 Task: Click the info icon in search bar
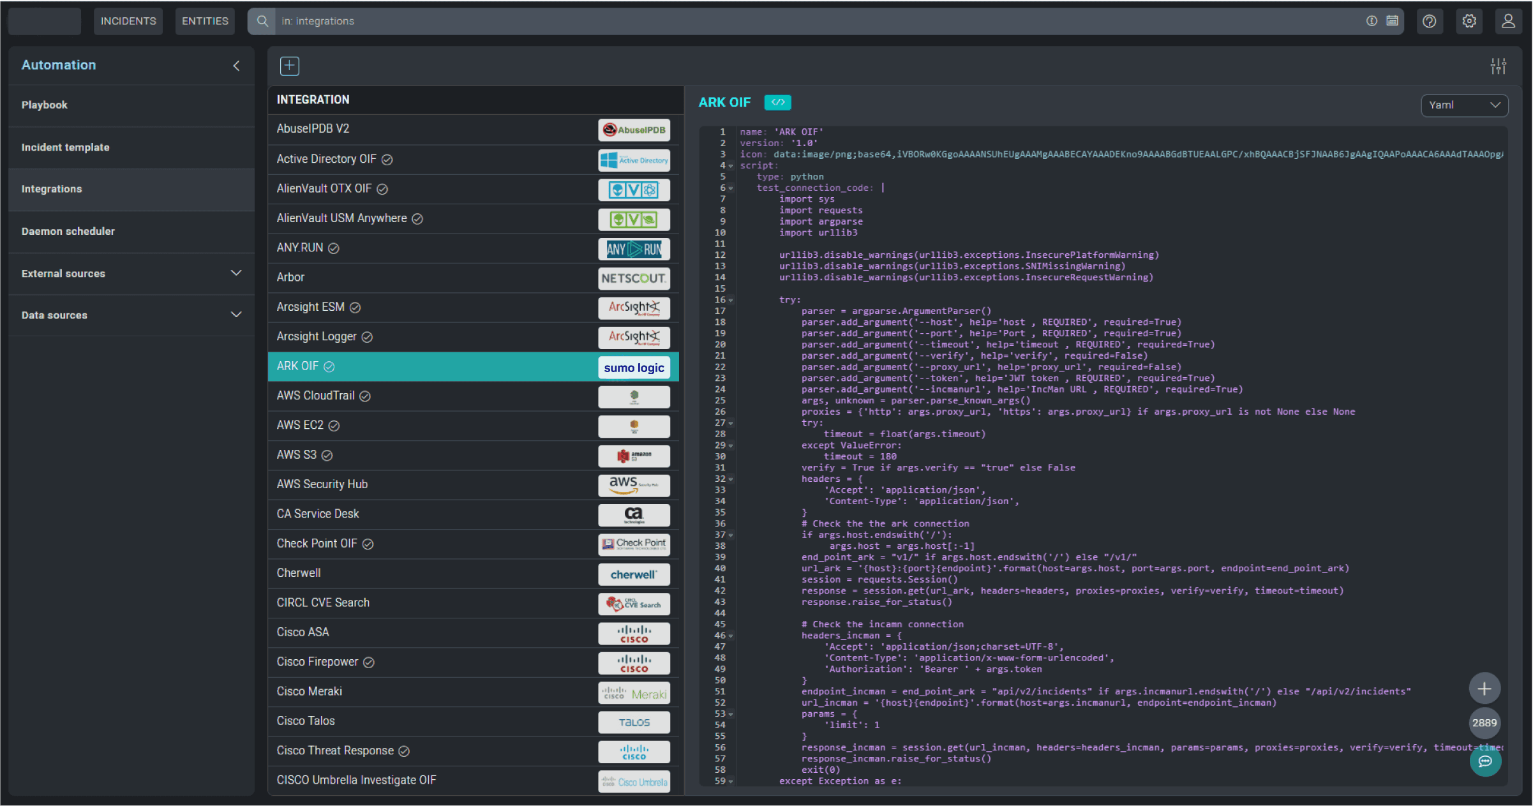click(x=1372, y=21)
